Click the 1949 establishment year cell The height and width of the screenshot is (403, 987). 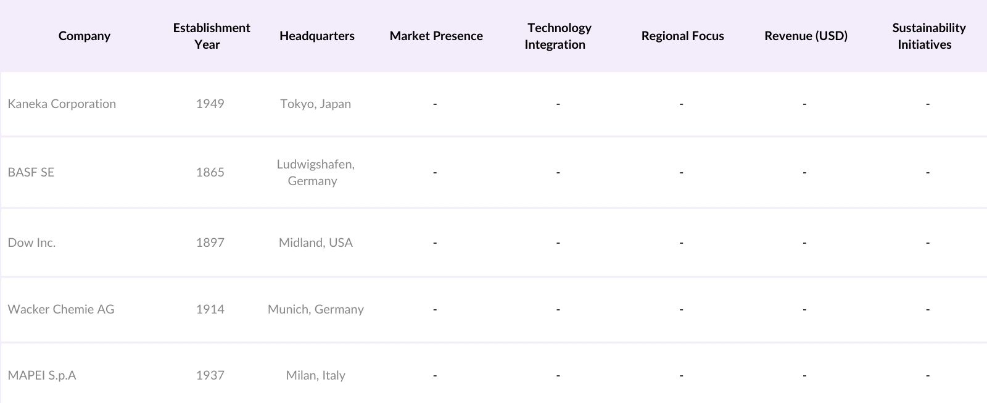point(210,104)
